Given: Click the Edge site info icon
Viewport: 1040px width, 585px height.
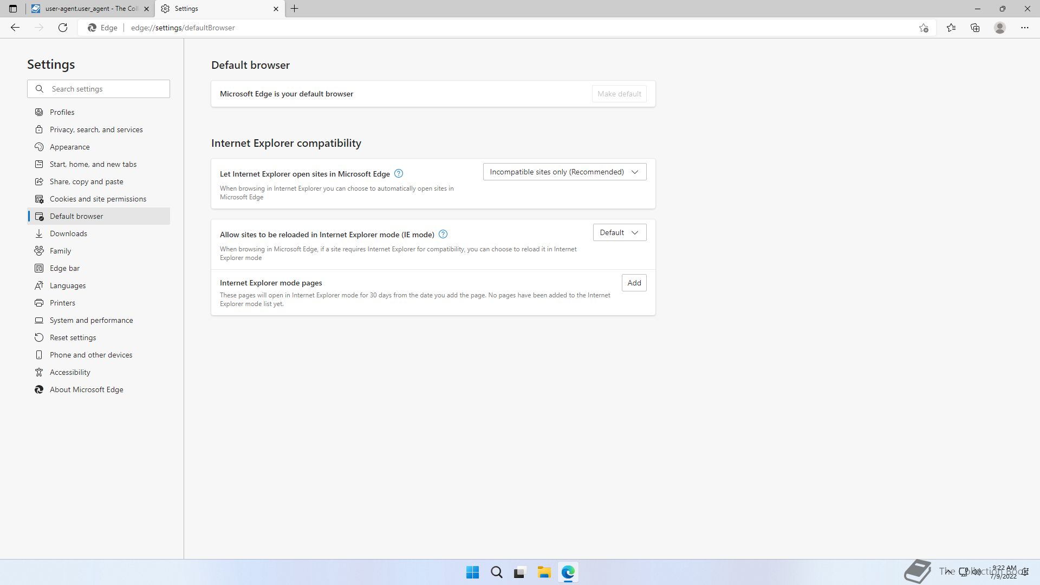Looking at the screenshot, I should (103, 28).
